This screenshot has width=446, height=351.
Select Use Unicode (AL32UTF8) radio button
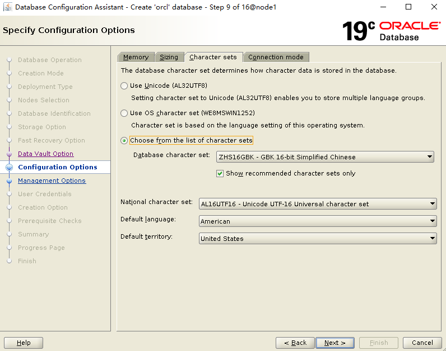click(x=124, y=86)
